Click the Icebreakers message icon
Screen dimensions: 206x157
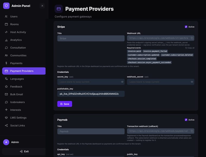(x=6, y=102)
